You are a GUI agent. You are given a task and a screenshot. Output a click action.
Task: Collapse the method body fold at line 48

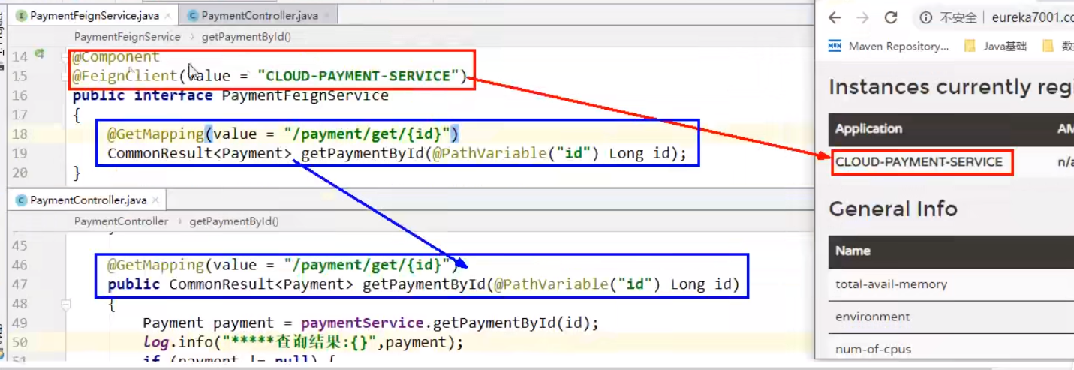[66, 305]
